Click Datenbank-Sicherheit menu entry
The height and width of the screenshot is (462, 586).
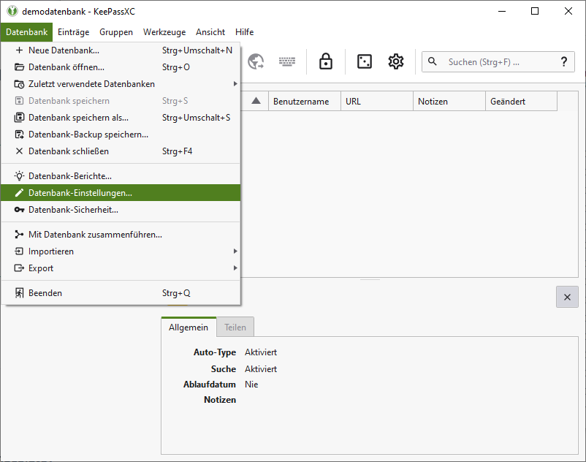pos(73,210)
